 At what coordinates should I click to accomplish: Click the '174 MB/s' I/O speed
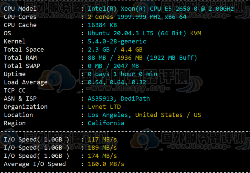pos(102,156)
